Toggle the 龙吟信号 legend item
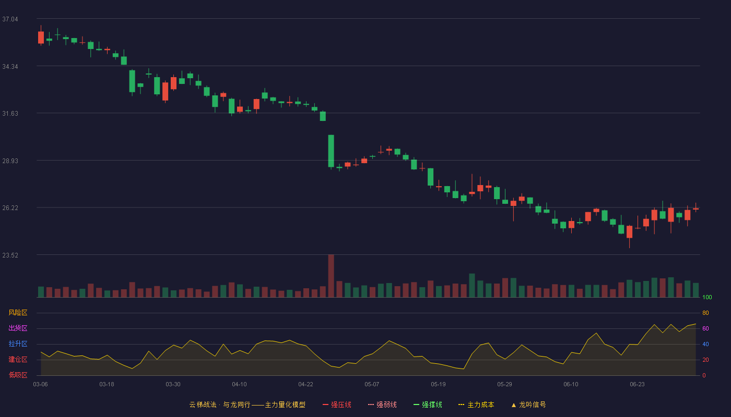This screenshot has width=731, height=417. (528, 404)
